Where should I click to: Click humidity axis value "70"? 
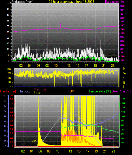point(5,111)
